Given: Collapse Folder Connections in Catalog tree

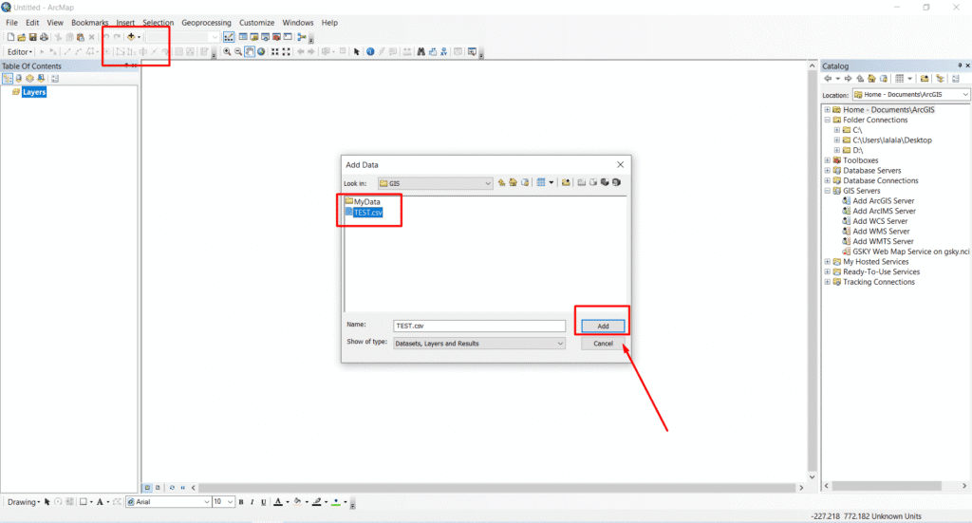Looking at the screenshot, I should (827, 121).
